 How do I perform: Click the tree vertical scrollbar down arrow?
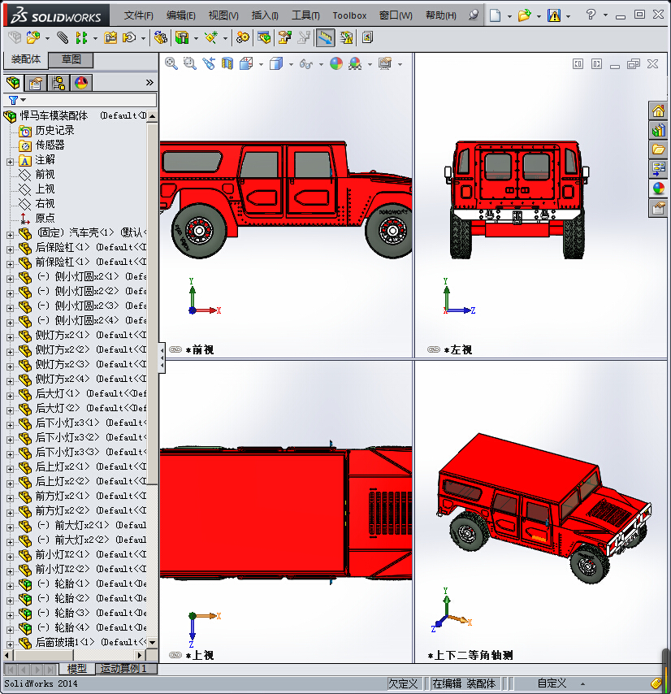tap(152, 642)
